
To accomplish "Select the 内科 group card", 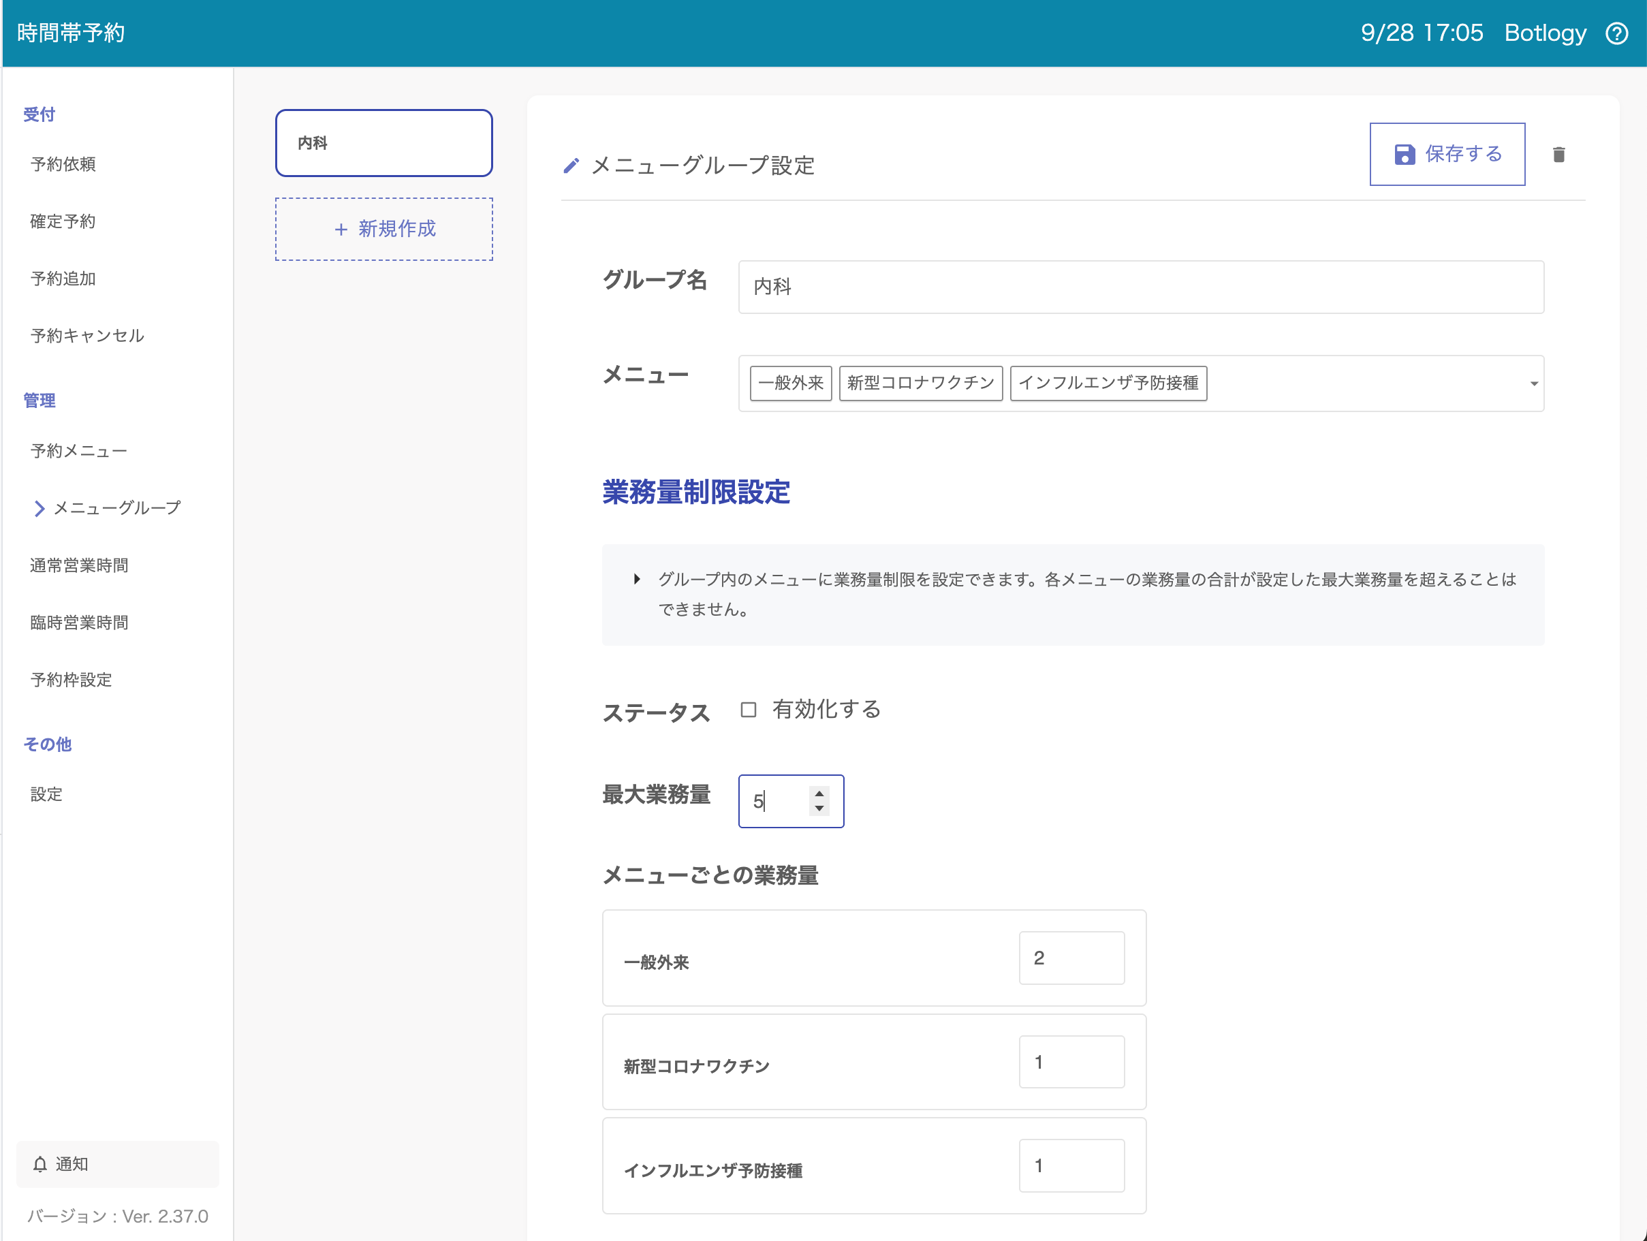I will tap(383, 143).
